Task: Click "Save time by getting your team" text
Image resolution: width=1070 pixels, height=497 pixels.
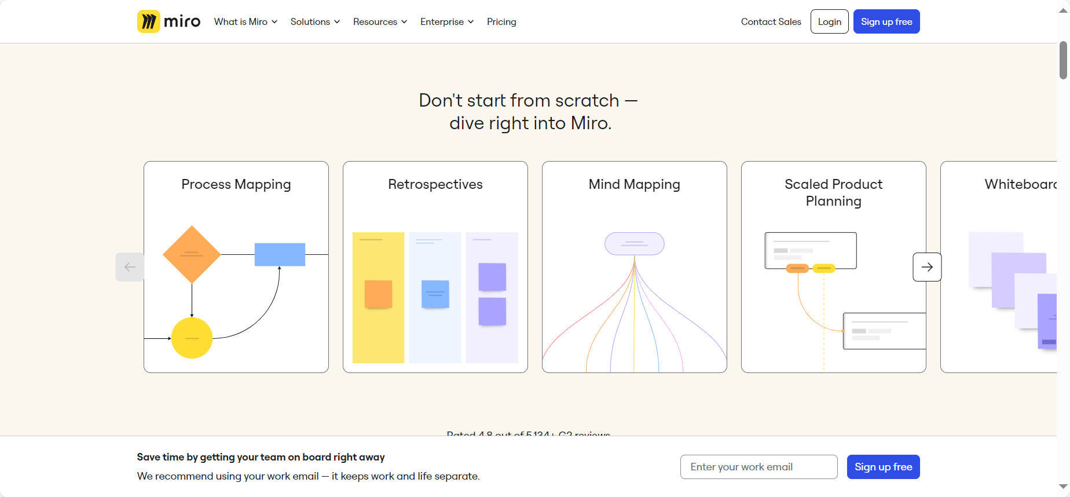Action: coord(261,457)
